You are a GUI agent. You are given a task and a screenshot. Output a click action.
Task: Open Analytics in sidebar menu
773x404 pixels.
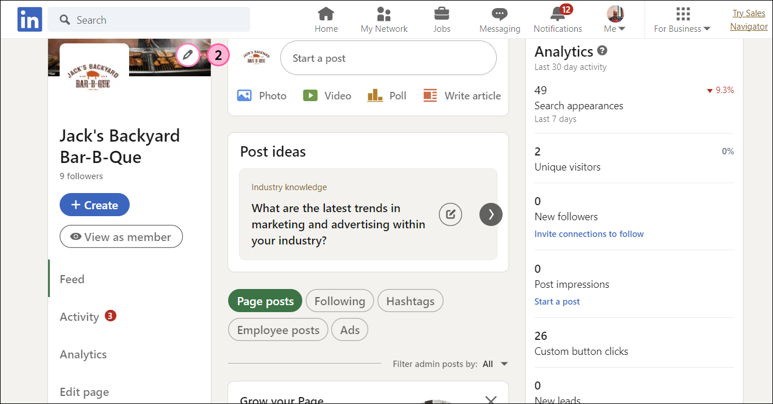click(83, 354)
